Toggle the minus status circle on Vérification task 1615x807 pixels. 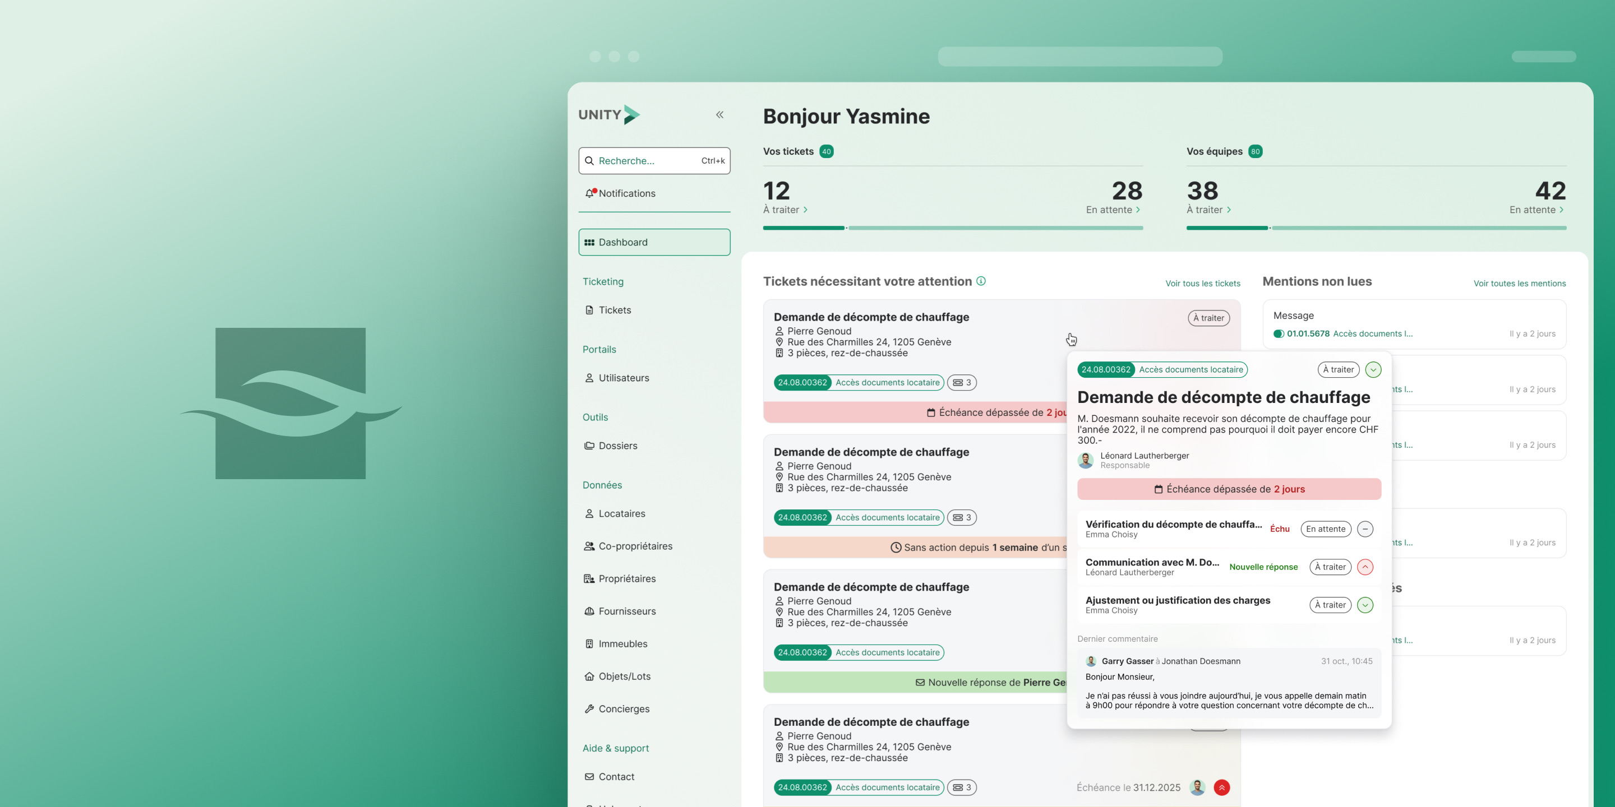coord(1365,529)
